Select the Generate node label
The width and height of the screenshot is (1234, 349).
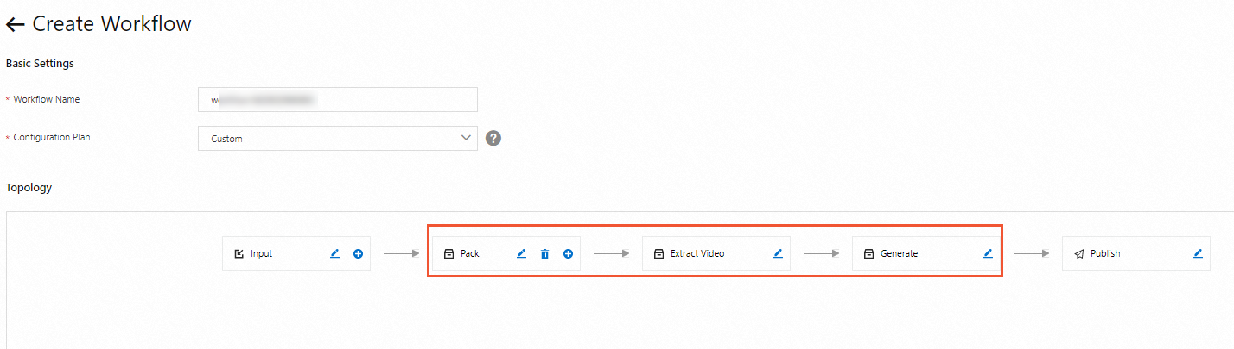click(899, 254)
